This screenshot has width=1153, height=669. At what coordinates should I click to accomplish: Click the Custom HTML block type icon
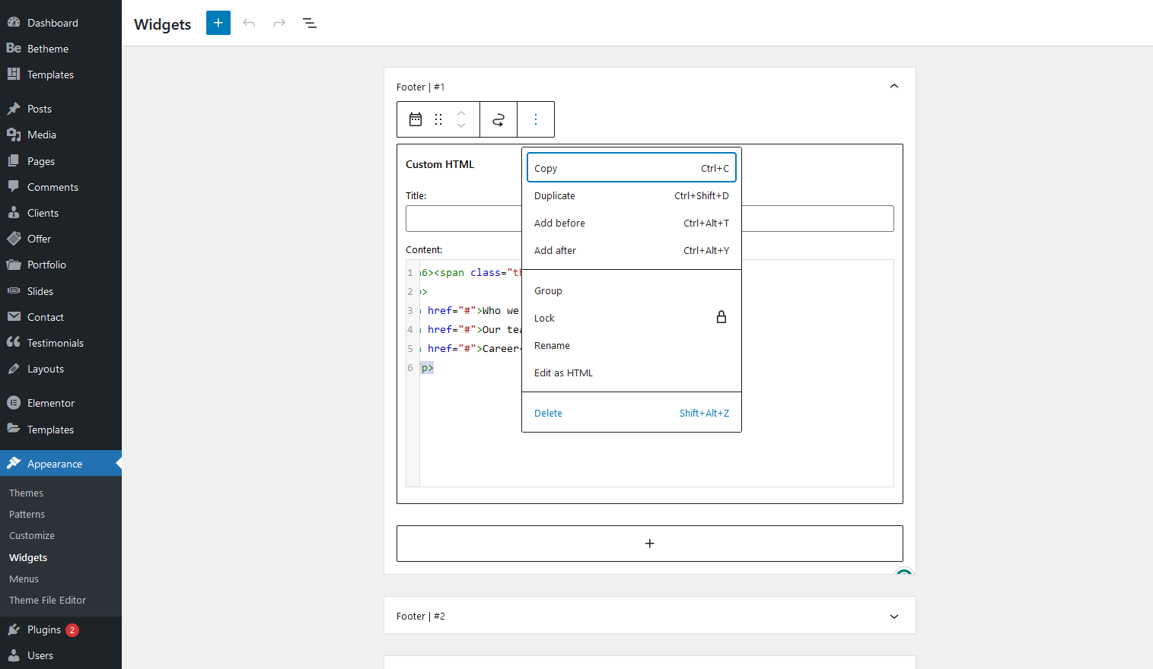(x=416, y=119)
